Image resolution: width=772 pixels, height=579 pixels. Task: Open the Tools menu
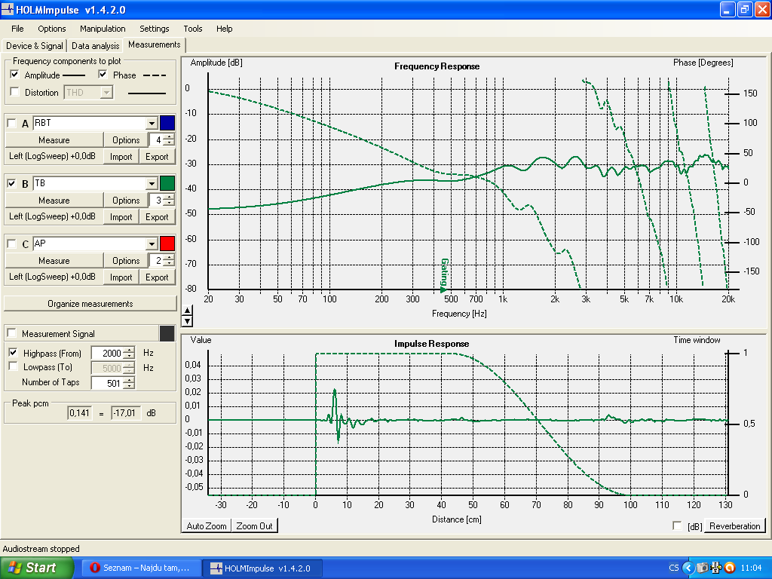pos(192,29)
